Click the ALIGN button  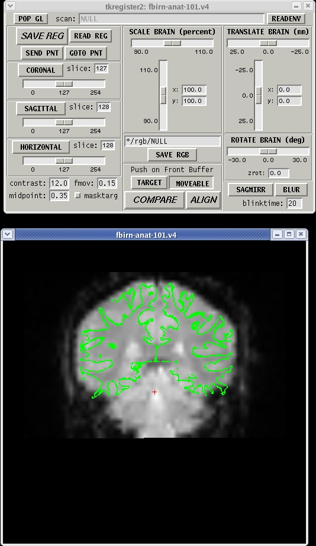(x=204, y=200)
